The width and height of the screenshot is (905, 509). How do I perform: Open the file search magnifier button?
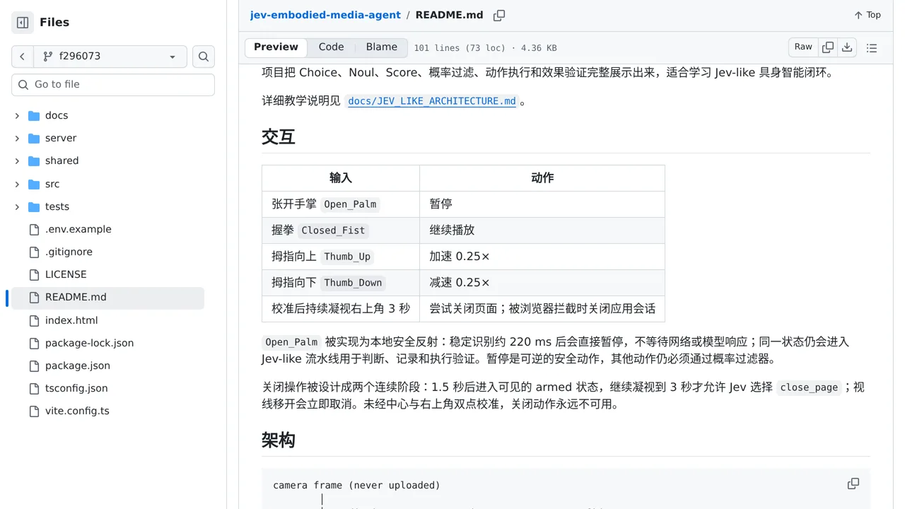204,57
